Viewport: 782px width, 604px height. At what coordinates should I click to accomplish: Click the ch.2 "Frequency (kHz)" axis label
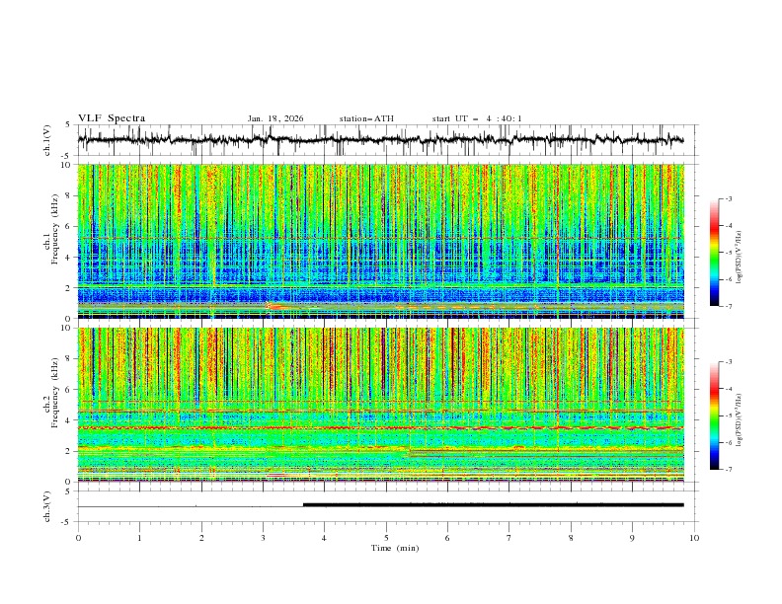[54, 393]
